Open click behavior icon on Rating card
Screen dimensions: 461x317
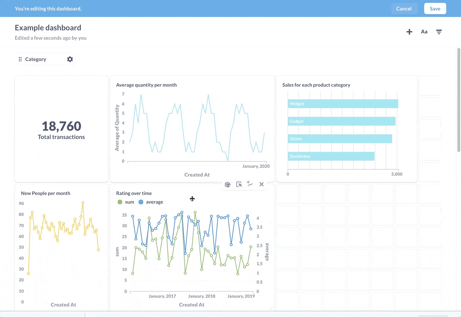point(239,184)
